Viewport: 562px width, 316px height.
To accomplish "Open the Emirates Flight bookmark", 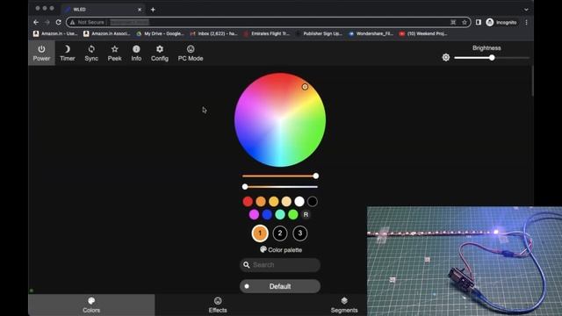I will click(267, 33).
